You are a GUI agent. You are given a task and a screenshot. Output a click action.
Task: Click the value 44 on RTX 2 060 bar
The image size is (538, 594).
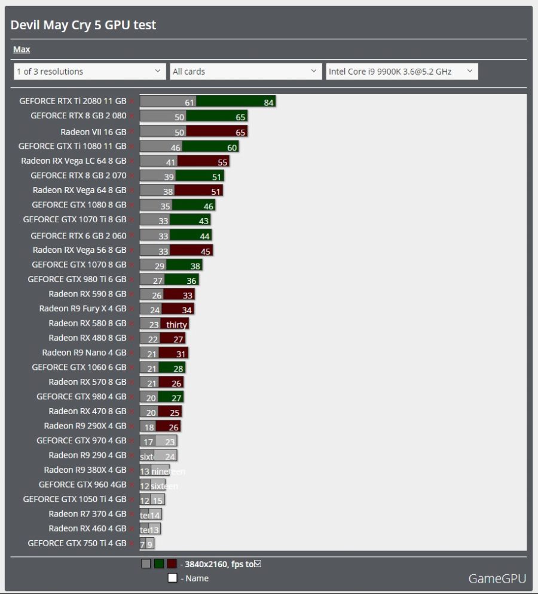point(204,237)
